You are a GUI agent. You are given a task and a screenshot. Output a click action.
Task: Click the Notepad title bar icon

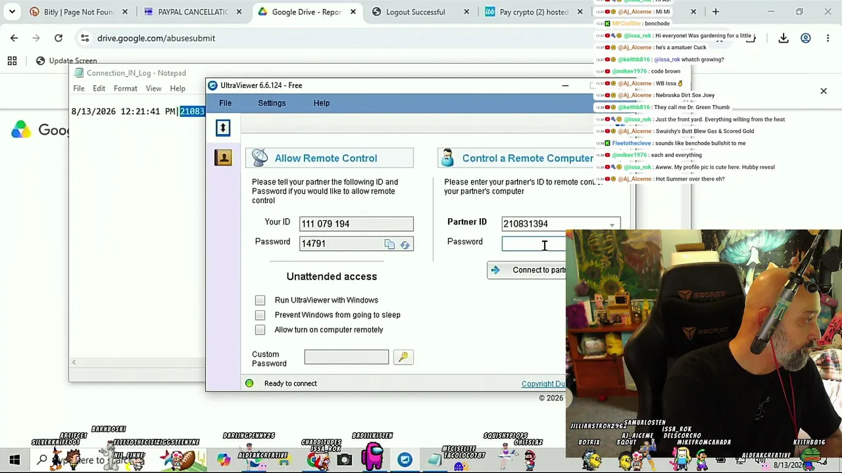(79, 73)
